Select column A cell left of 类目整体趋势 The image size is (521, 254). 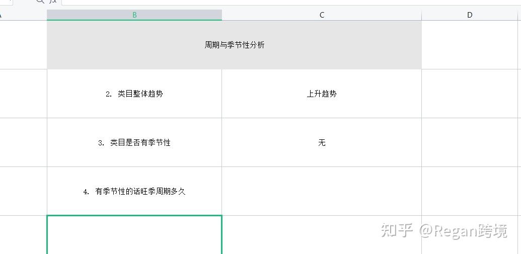[x=23, y=94]
